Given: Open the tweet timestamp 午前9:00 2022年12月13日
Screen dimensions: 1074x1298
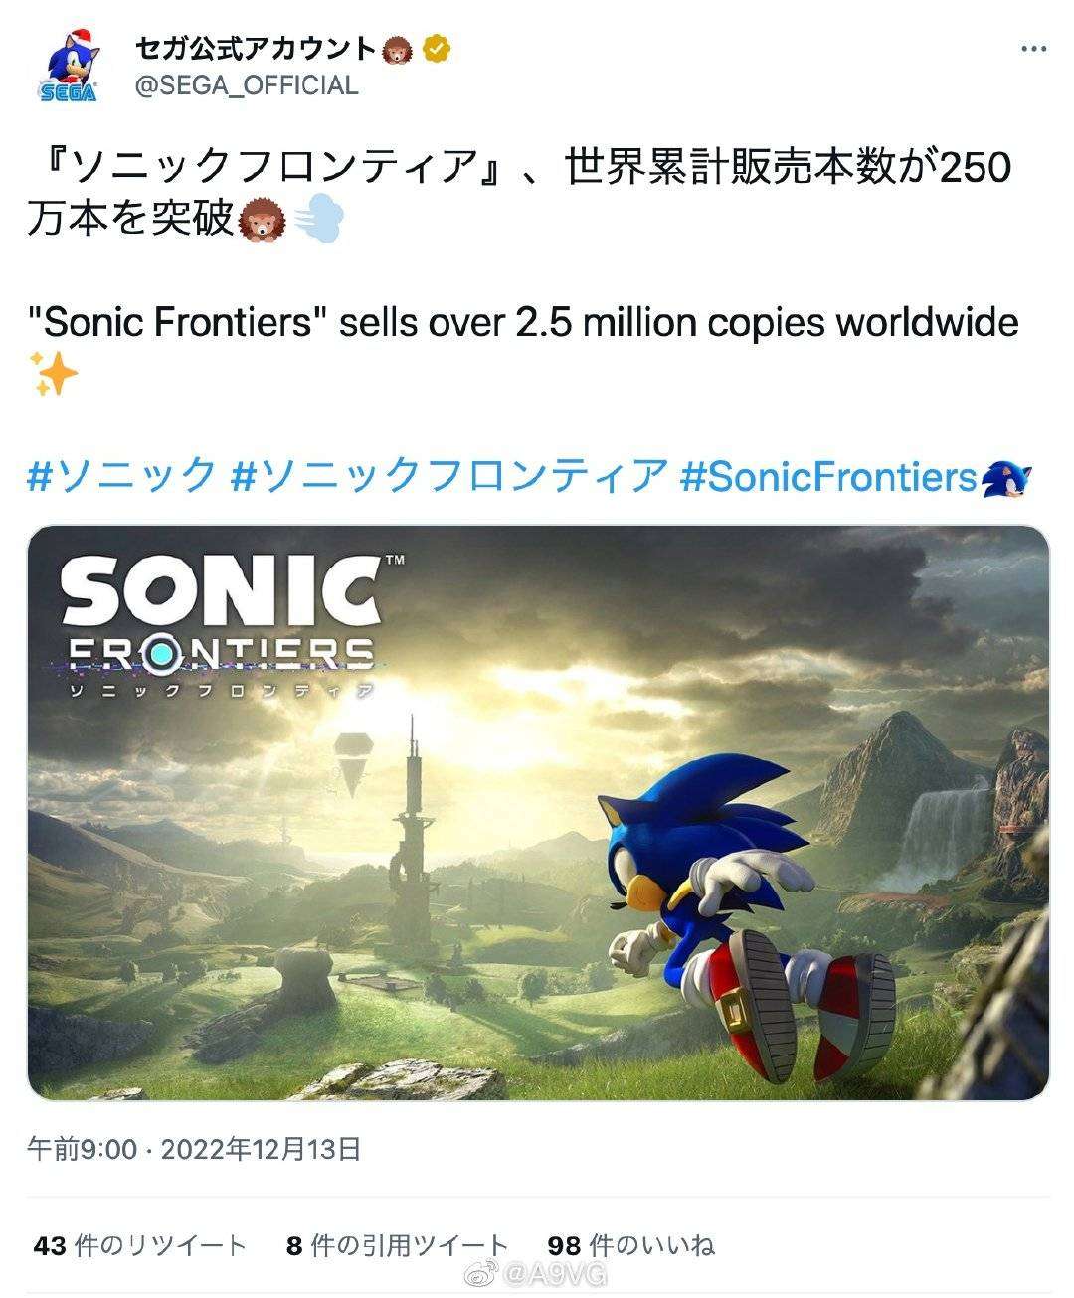Looking at the screenshot, I should pyautogui.click(x=194, y=1149).
